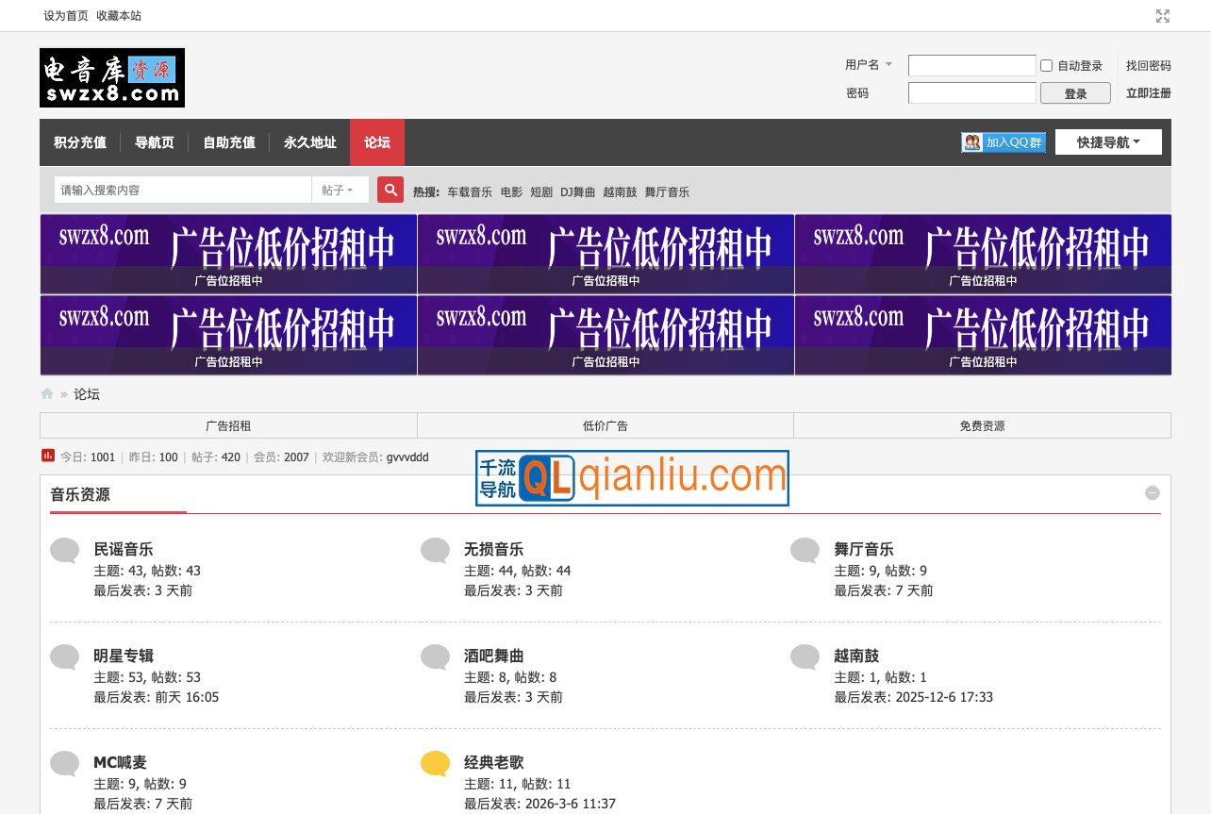Open the 快捷导航 dropdown menu
The height and width of the screenshot is (814, 1211).
pos(1108,142)
